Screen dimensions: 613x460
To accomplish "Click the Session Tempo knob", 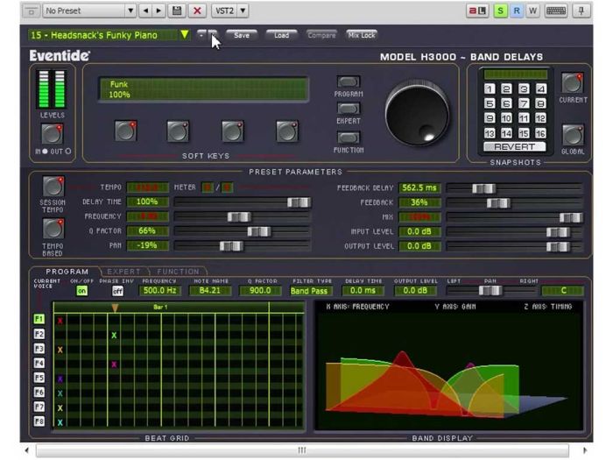I will (53, 186).
